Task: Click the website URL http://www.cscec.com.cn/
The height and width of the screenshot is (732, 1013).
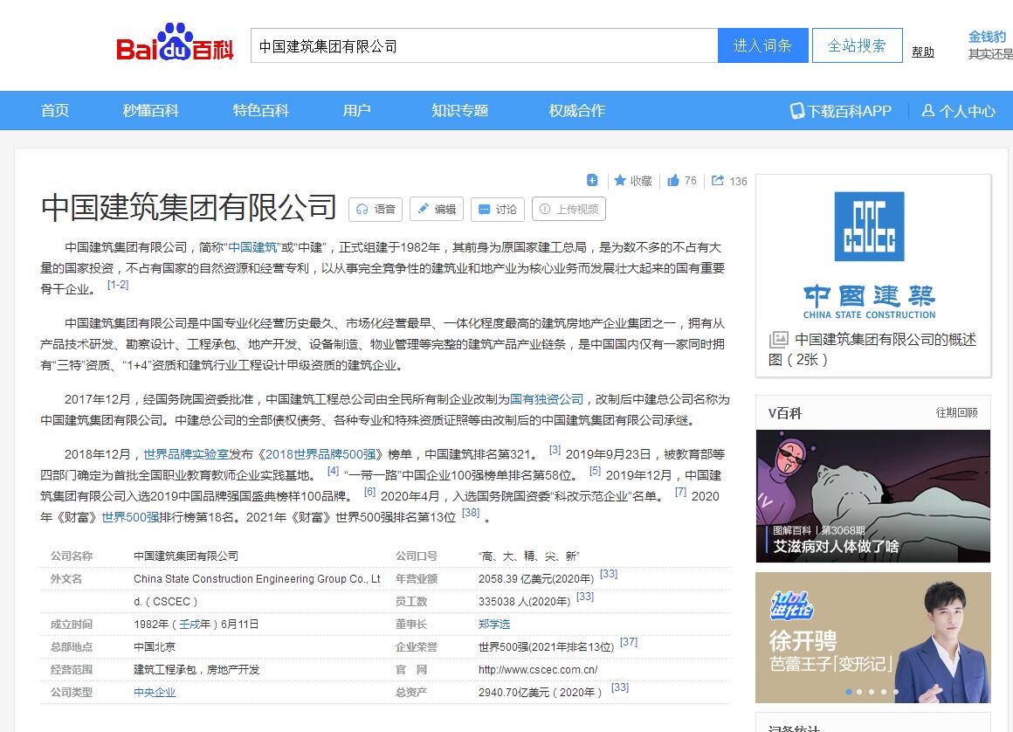Action: pyautogui.click(x=538, y=670)
